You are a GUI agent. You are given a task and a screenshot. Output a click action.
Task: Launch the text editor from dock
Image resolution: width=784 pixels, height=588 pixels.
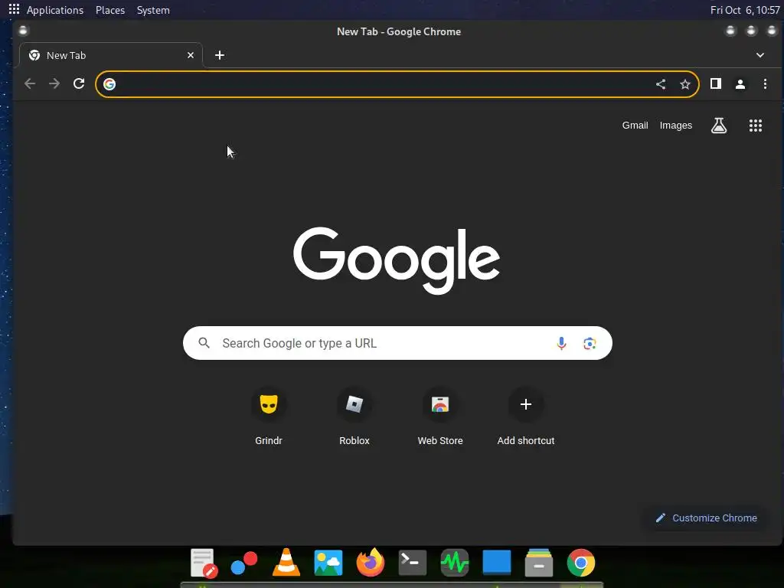203,563
